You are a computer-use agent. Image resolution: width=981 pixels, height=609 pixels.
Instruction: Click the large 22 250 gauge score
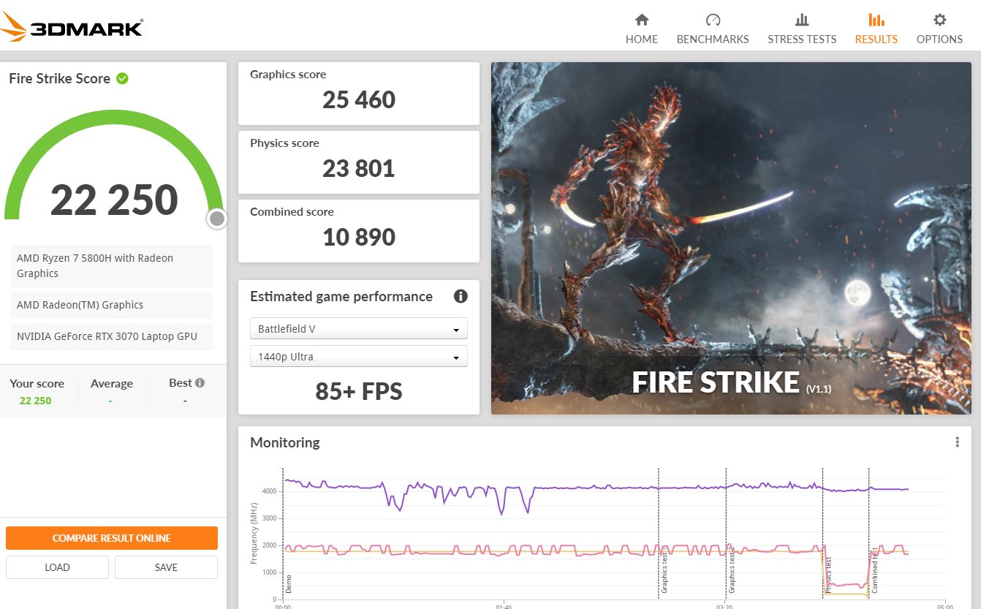coord(114,200)
